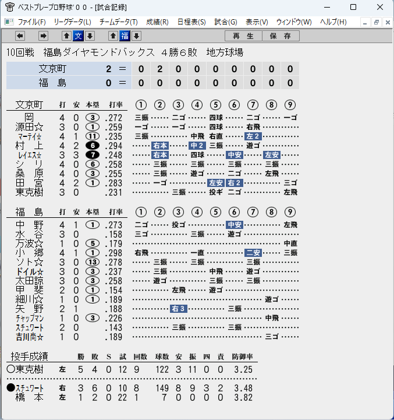Click up arrow beside 福 team icon
This screenshot has width=394, height=420.
tap(113, 36)
